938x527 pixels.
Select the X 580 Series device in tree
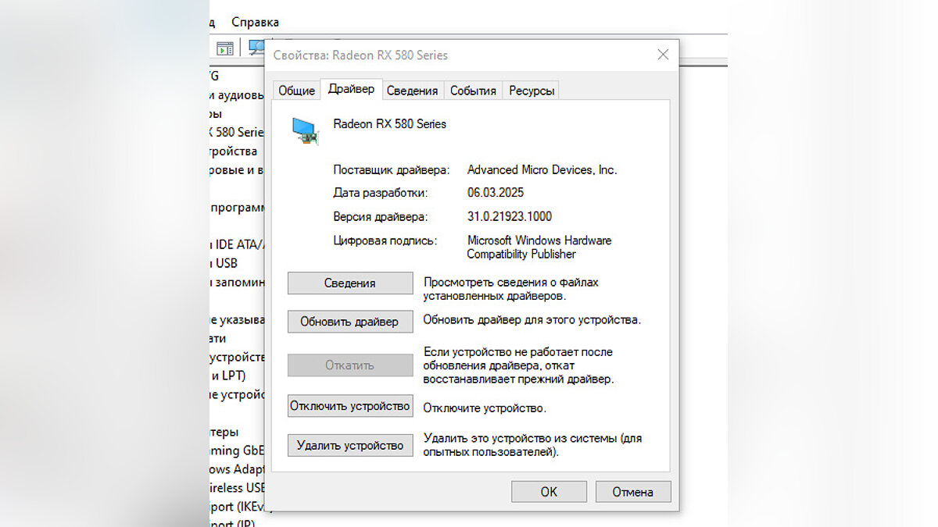click(x=237, y=132)
